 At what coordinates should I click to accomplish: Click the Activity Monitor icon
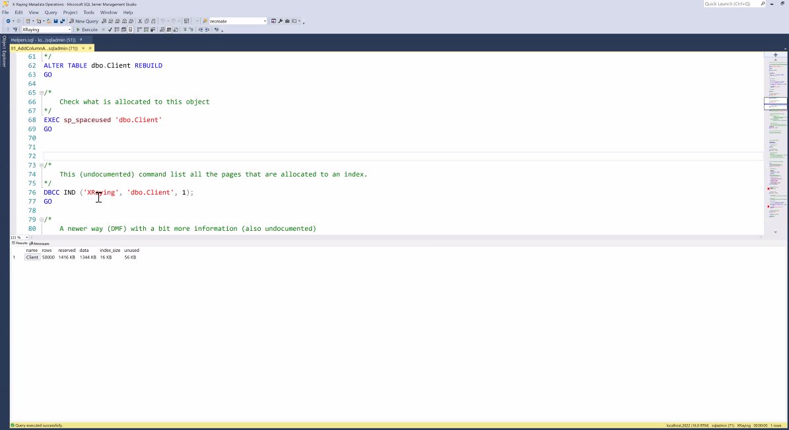coord(186,21)
